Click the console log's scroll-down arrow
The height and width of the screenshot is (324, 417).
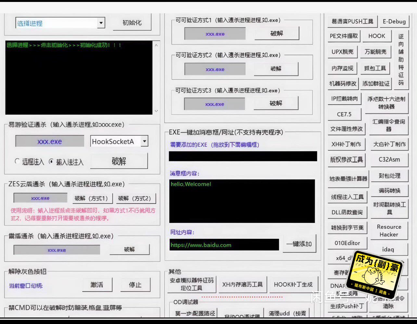pos(156,111)
